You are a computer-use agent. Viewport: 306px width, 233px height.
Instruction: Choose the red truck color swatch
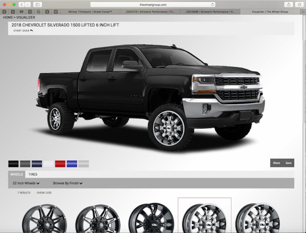pyautogui.click(x=60, y=164)
